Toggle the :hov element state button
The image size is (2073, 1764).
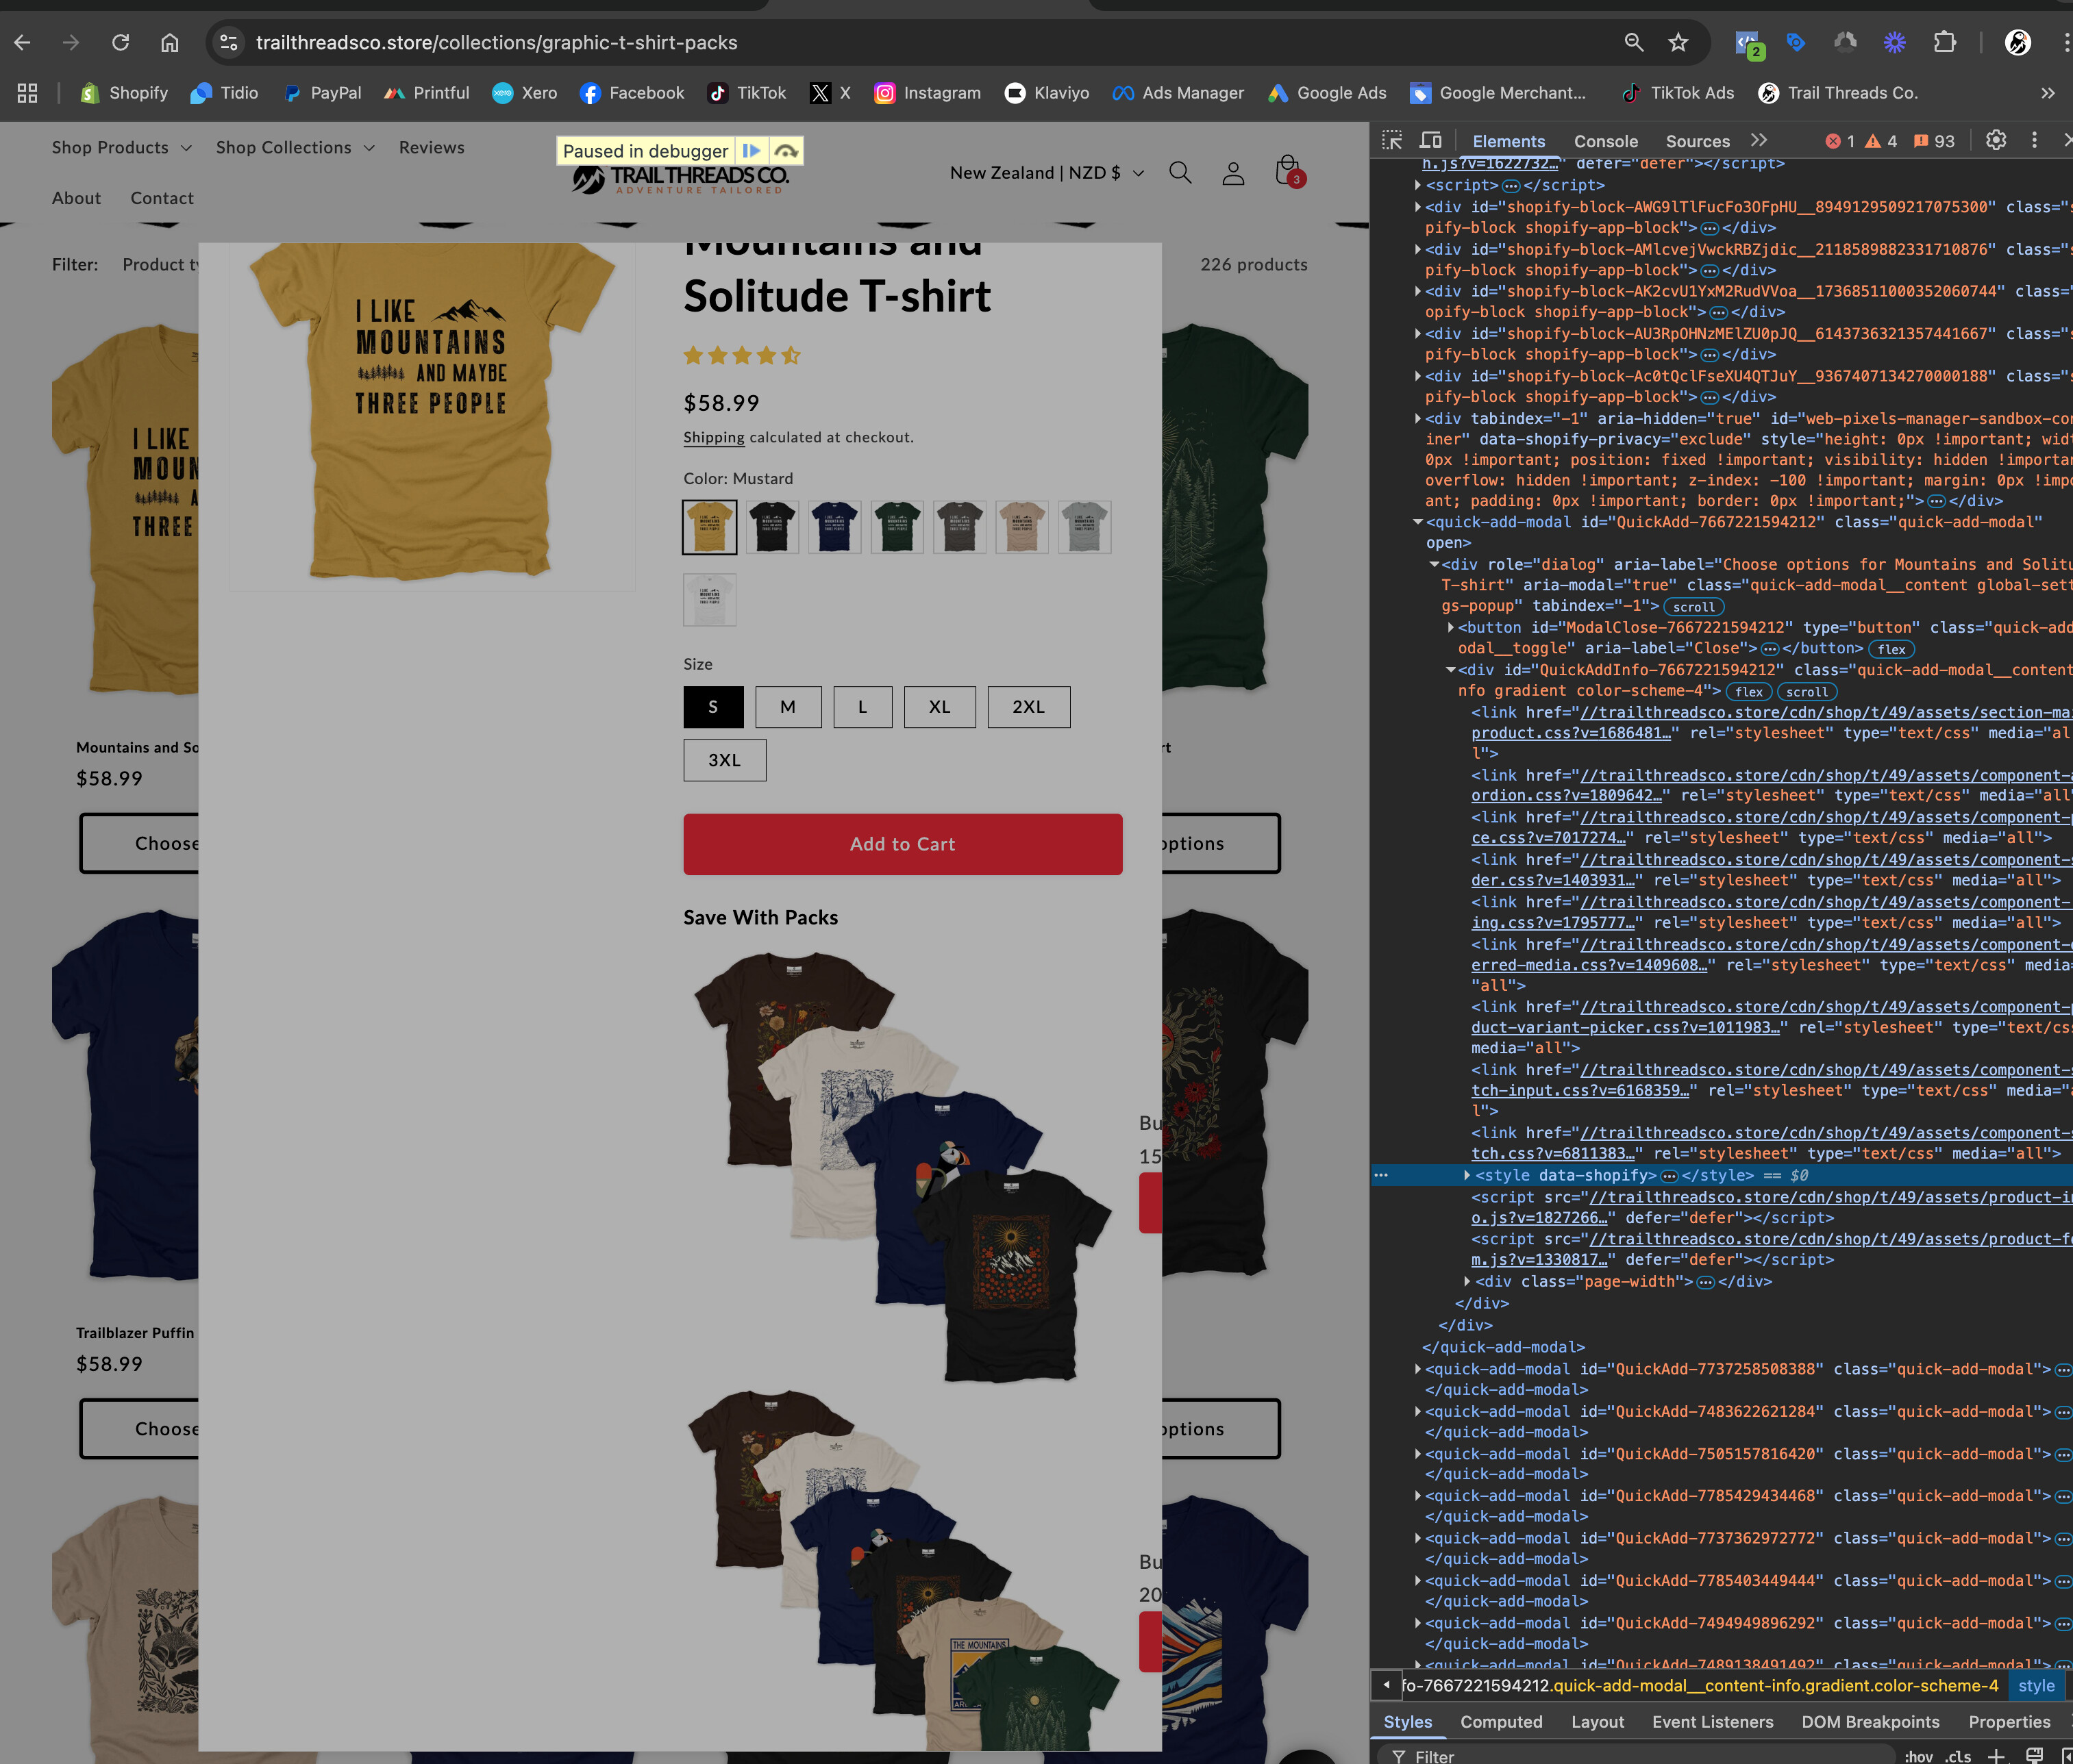[1918, 1756]
